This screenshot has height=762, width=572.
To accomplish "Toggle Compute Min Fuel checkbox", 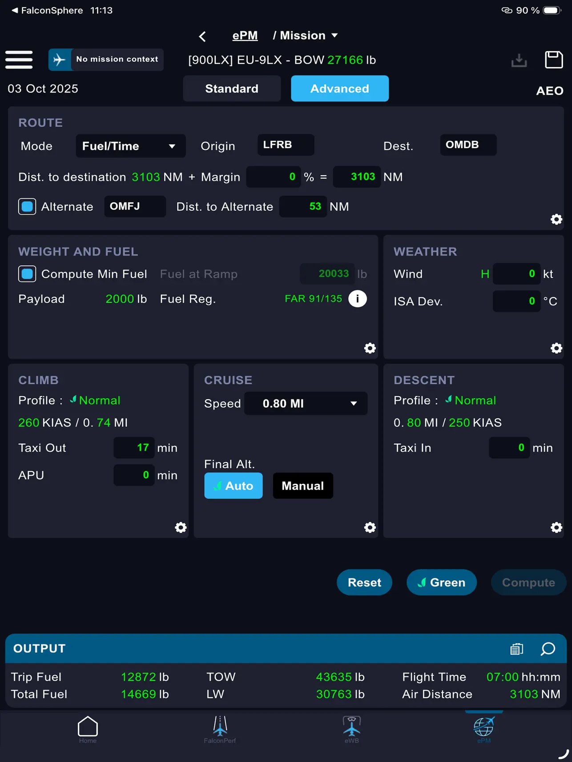I will 27,274.
